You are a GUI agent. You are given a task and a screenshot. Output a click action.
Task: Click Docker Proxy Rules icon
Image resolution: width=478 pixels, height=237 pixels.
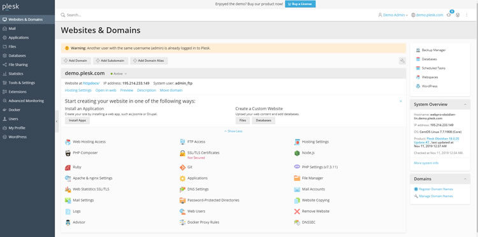[182, 222]
